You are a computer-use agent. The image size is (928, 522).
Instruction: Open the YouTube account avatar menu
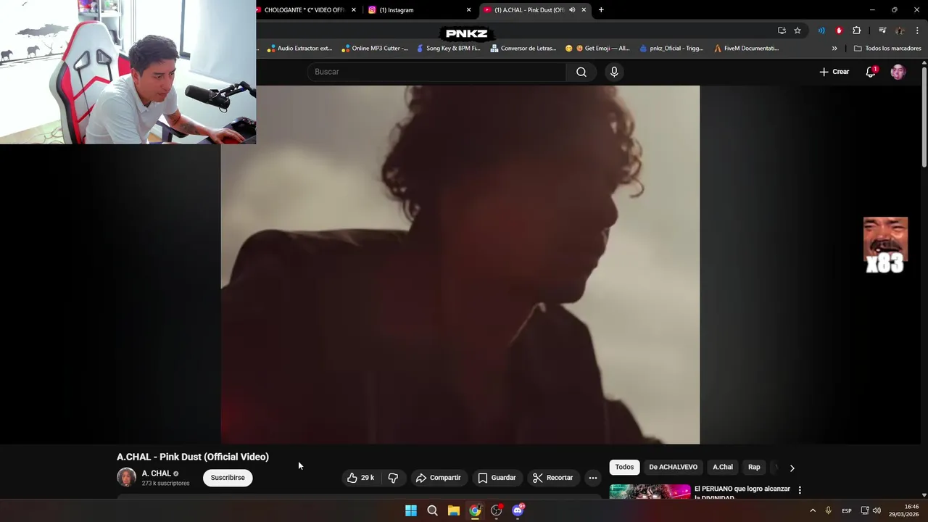[898, 72]
